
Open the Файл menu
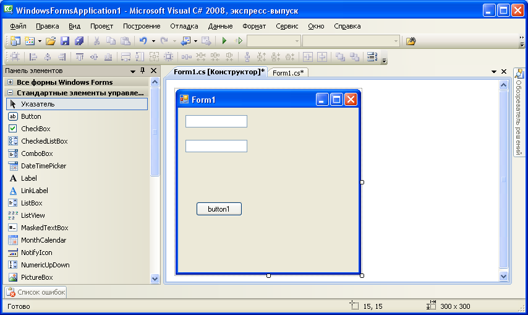pos(18,26)
